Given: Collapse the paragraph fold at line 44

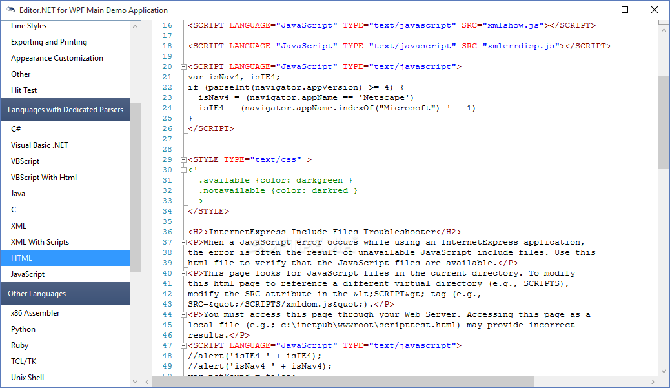Looking at the screenshot, I should point(183,314).
